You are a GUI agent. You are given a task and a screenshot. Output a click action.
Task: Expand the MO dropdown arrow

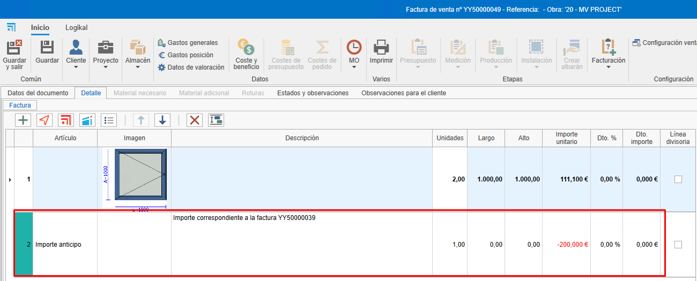(354, 67)
